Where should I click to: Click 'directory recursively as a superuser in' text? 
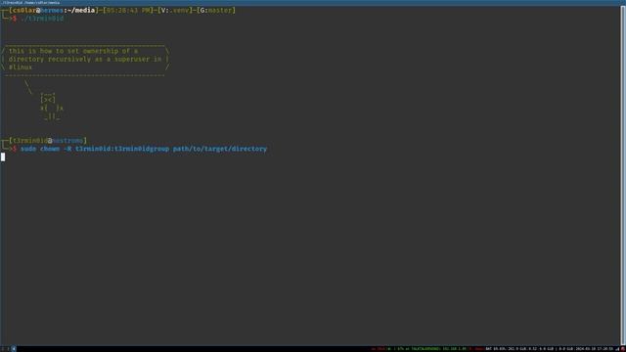point(85,59)
